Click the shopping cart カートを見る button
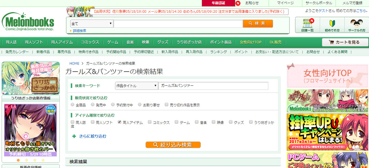 pos(344,42)
